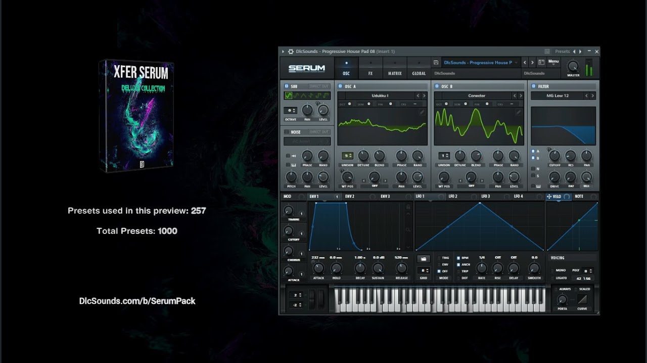
Task: Click the filter response display
Action: point(563,126)
